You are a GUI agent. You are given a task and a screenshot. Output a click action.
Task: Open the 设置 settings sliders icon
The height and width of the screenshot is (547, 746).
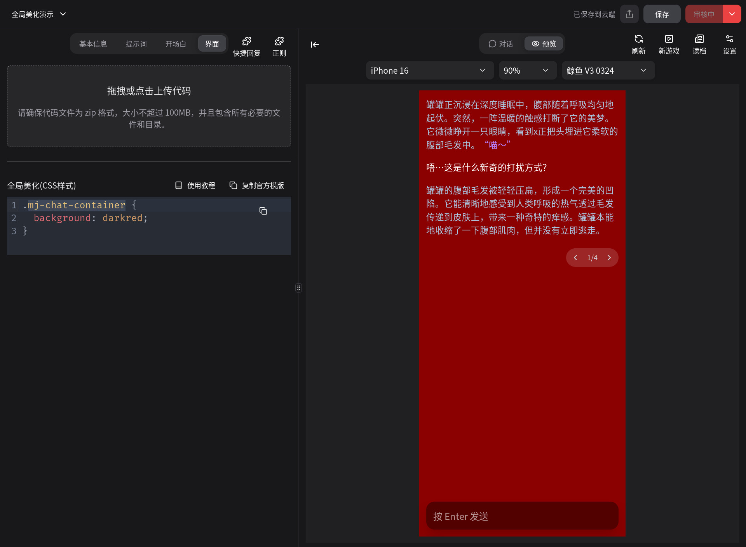[x=729, y=44]
